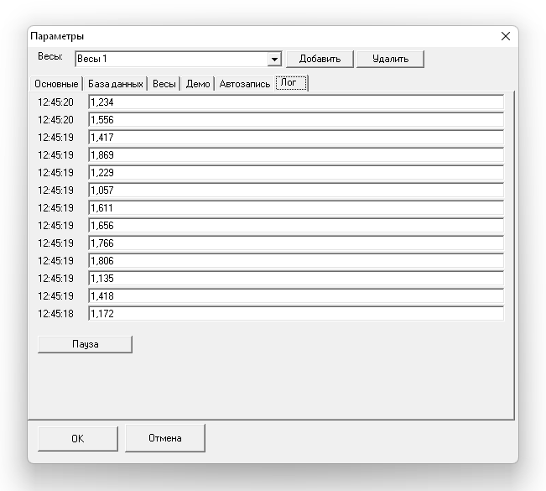The image size is (546, 491).
Task: Click the Весы 1 combo box field
Action: [x=170, y=60]
